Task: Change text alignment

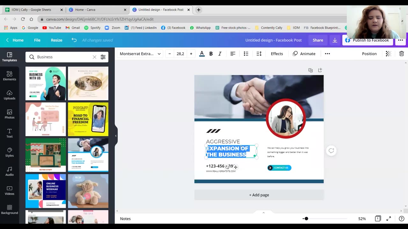Action: coord(233,54)
